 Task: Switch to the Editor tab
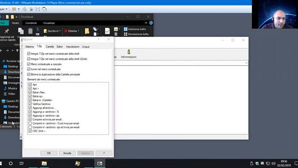pyautogui.click(x=60, y=47)
